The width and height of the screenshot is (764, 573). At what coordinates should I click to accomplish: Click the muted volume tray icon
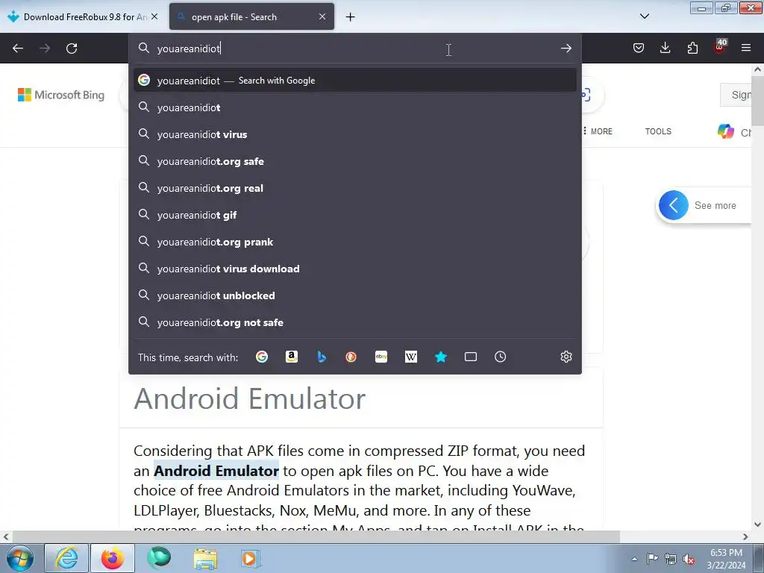(x=689, y=559)
